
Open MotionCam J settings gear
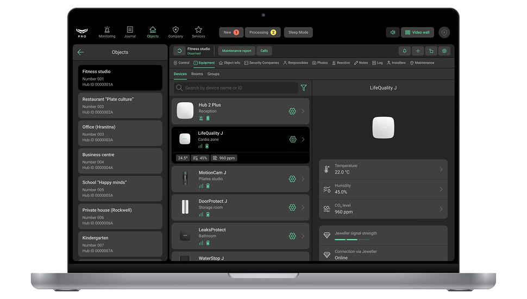[292, 179]
